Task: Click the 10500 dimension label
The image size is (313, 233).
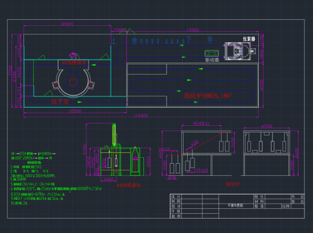Action: pos(75,111)
